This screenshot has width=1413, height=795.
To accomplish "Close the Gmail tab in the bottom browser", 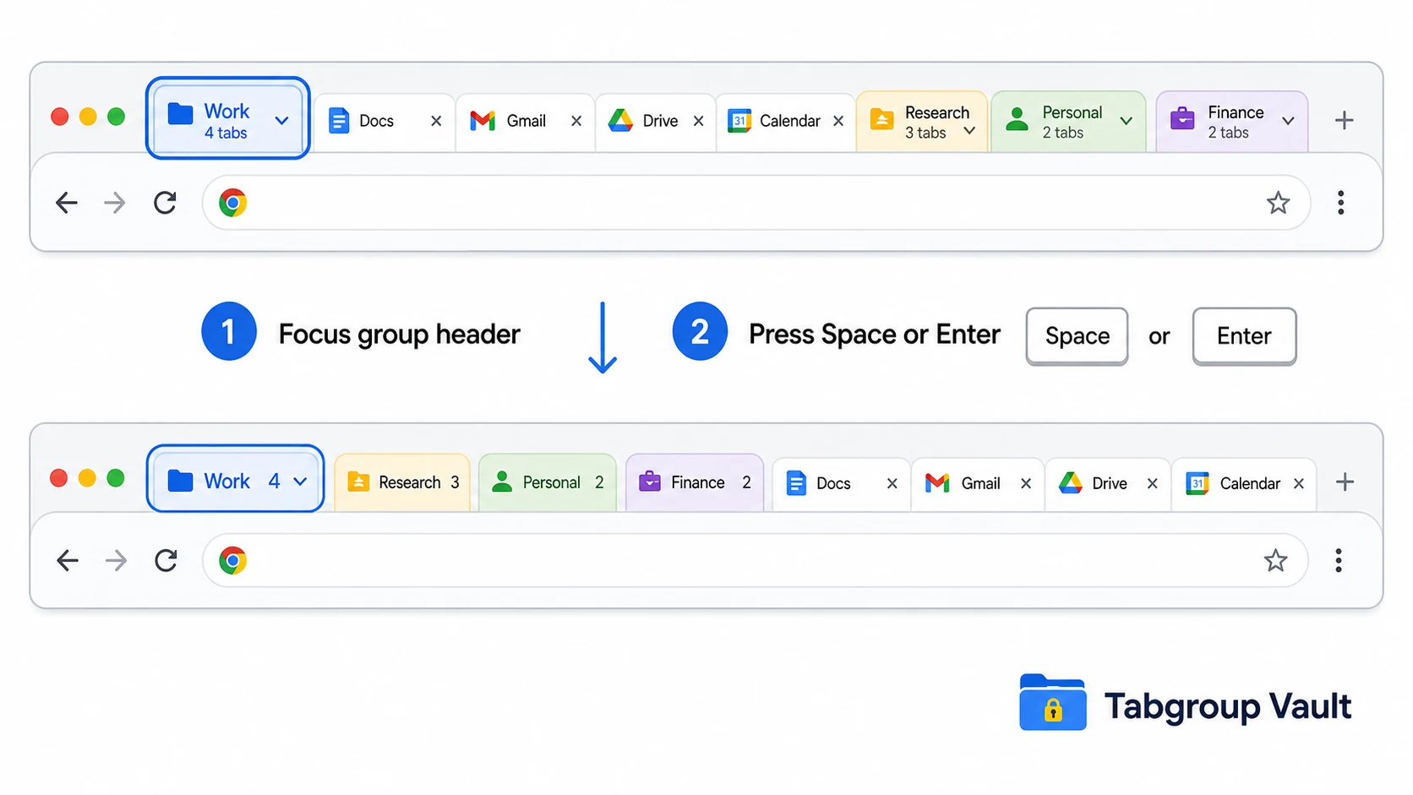I will tap(1026, 483).
